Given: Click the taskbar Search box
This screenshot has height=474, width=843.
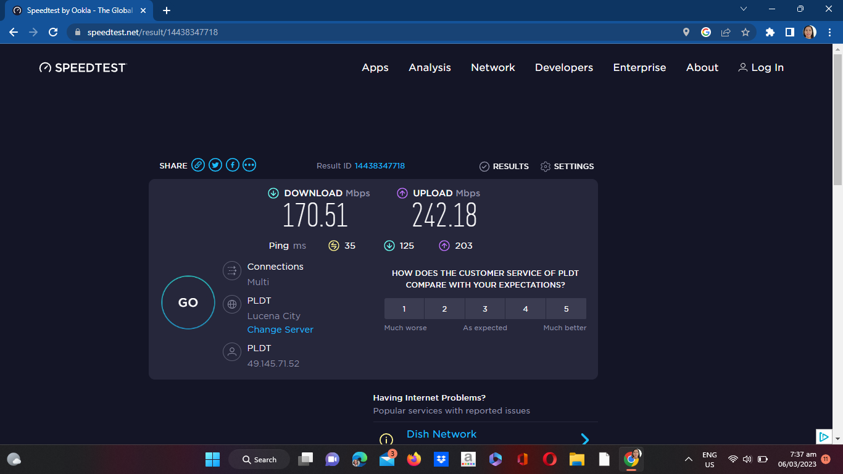Looking at the screenshot, I should tap(259, 459).
